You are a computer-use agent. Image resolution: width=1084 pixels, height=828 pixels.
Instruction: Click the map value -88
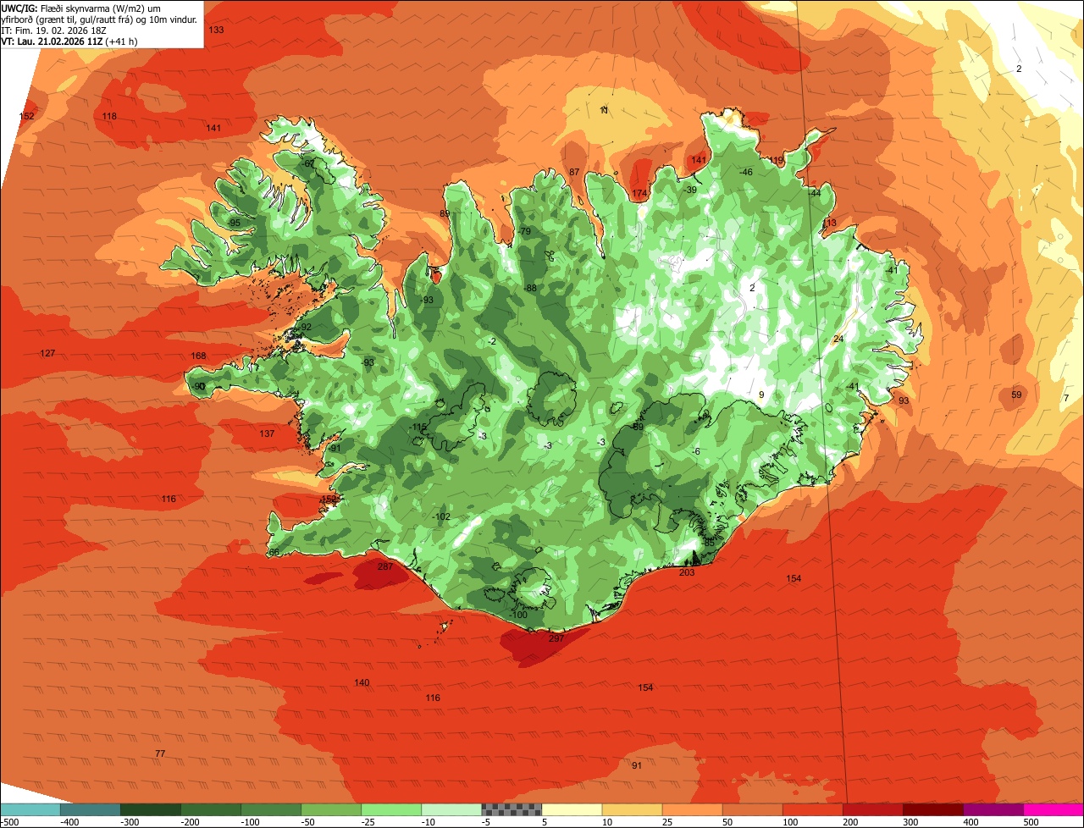point(530,288)
